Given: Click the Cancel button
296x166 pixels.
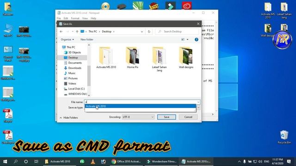Looking at the screenshot, I should tap(188, 117).
